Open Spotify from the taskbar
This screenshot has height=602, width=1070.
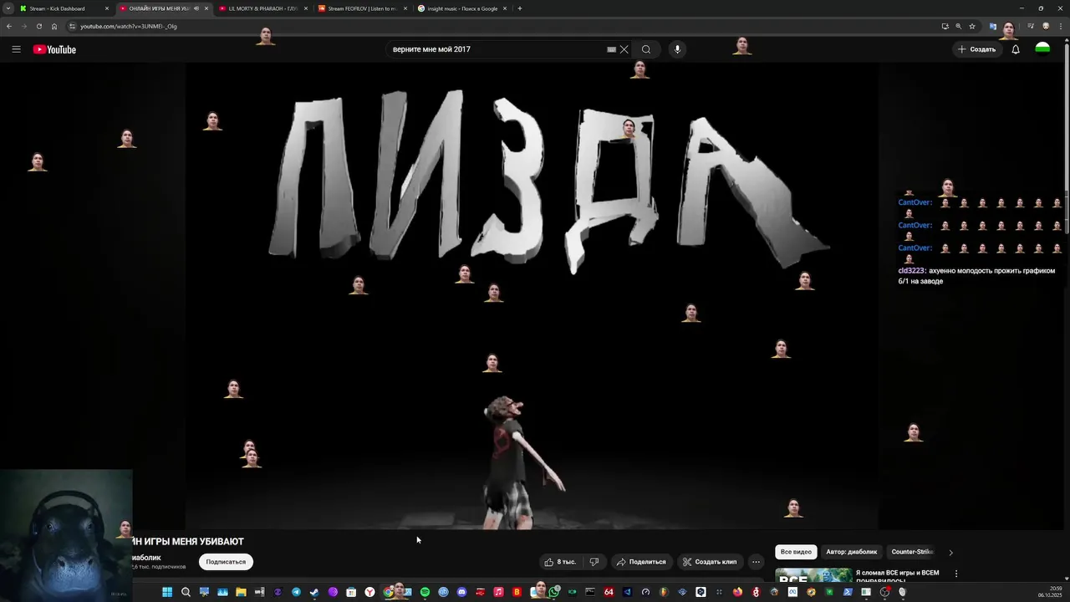pyautogui.click(x=425, y=592)
